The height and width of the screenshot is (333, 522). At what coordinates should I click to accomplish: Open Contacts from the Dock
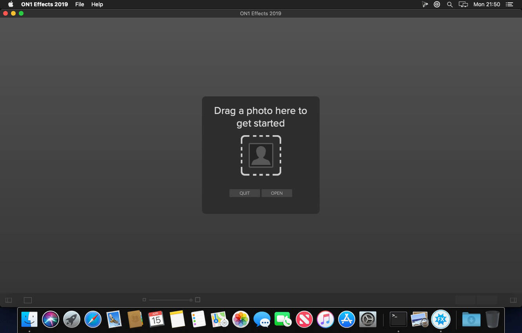click(x=135, y=319)
